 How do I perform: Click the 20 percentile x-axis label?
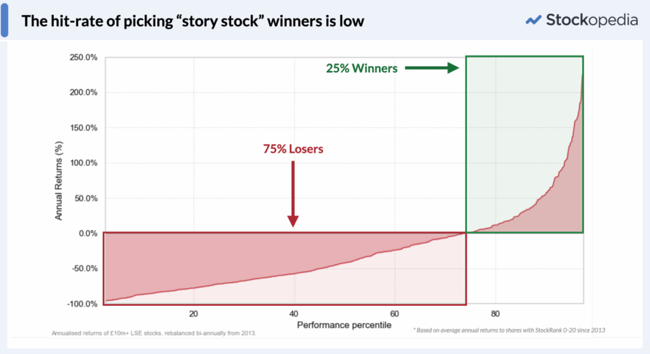pyautogui.click(x=194, y=314)
